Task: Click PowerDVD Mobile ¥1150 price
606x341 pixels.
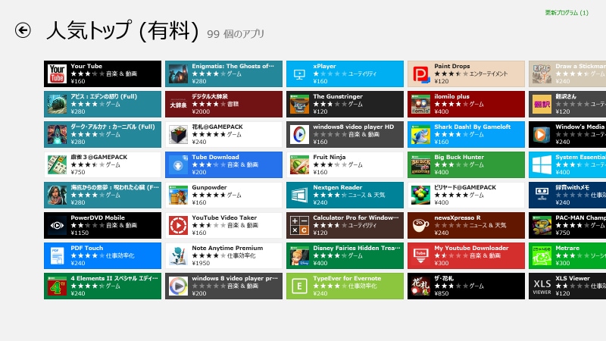Action: 80,233
